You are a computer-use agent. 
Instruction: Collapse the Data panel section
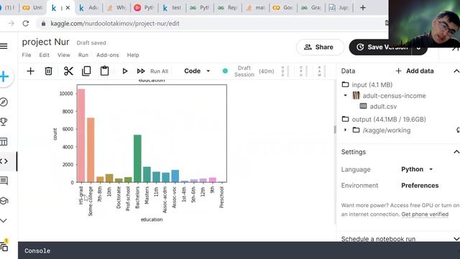click(x=456, y=71)
